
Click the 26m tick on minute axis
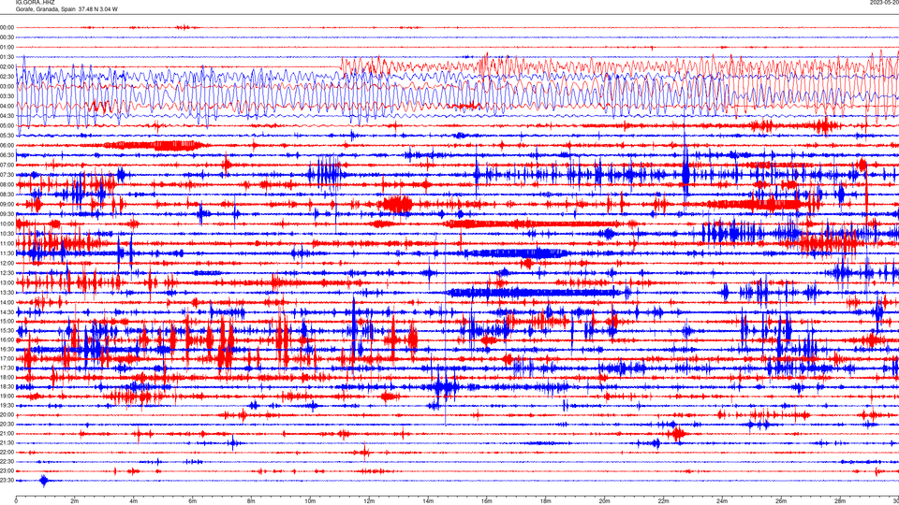click(781, 501)
